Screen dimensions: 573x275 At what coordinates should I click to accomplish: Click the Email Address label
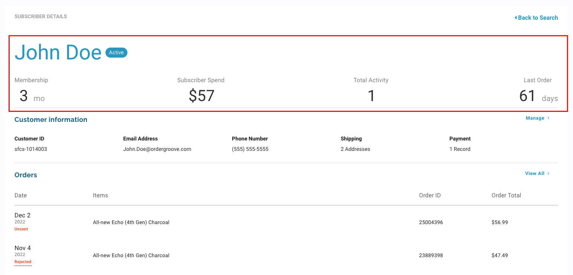(140, 139)
